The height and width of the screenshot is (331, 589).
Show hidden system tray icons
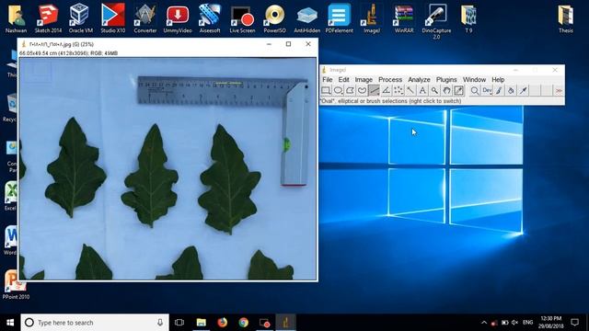click(484, 323)
